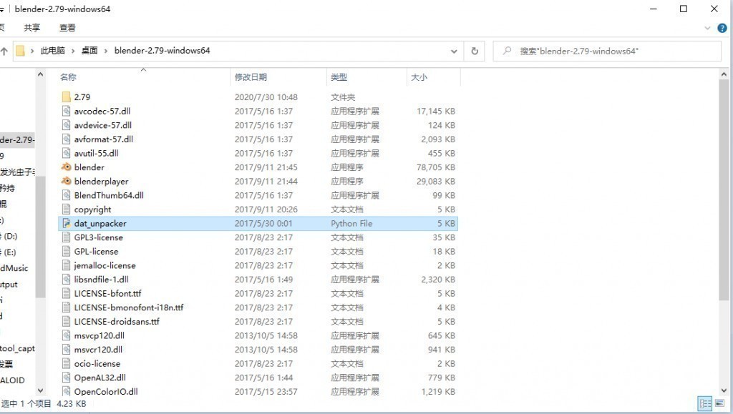This screenshot has width=733, height=414.
Task: Click libsndfile-1.dll file icon
Action: [67, 279]
